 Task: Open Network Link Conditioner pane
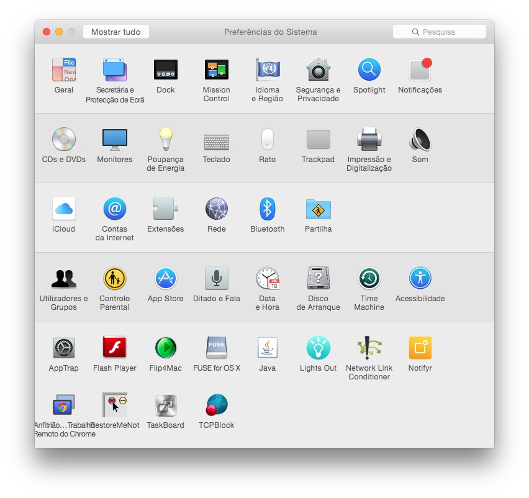(x=369, y=348)
